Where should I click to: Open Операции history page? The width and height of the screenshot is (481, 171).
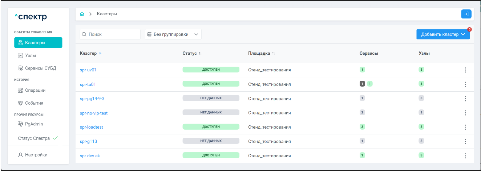(x=35, y=90)
